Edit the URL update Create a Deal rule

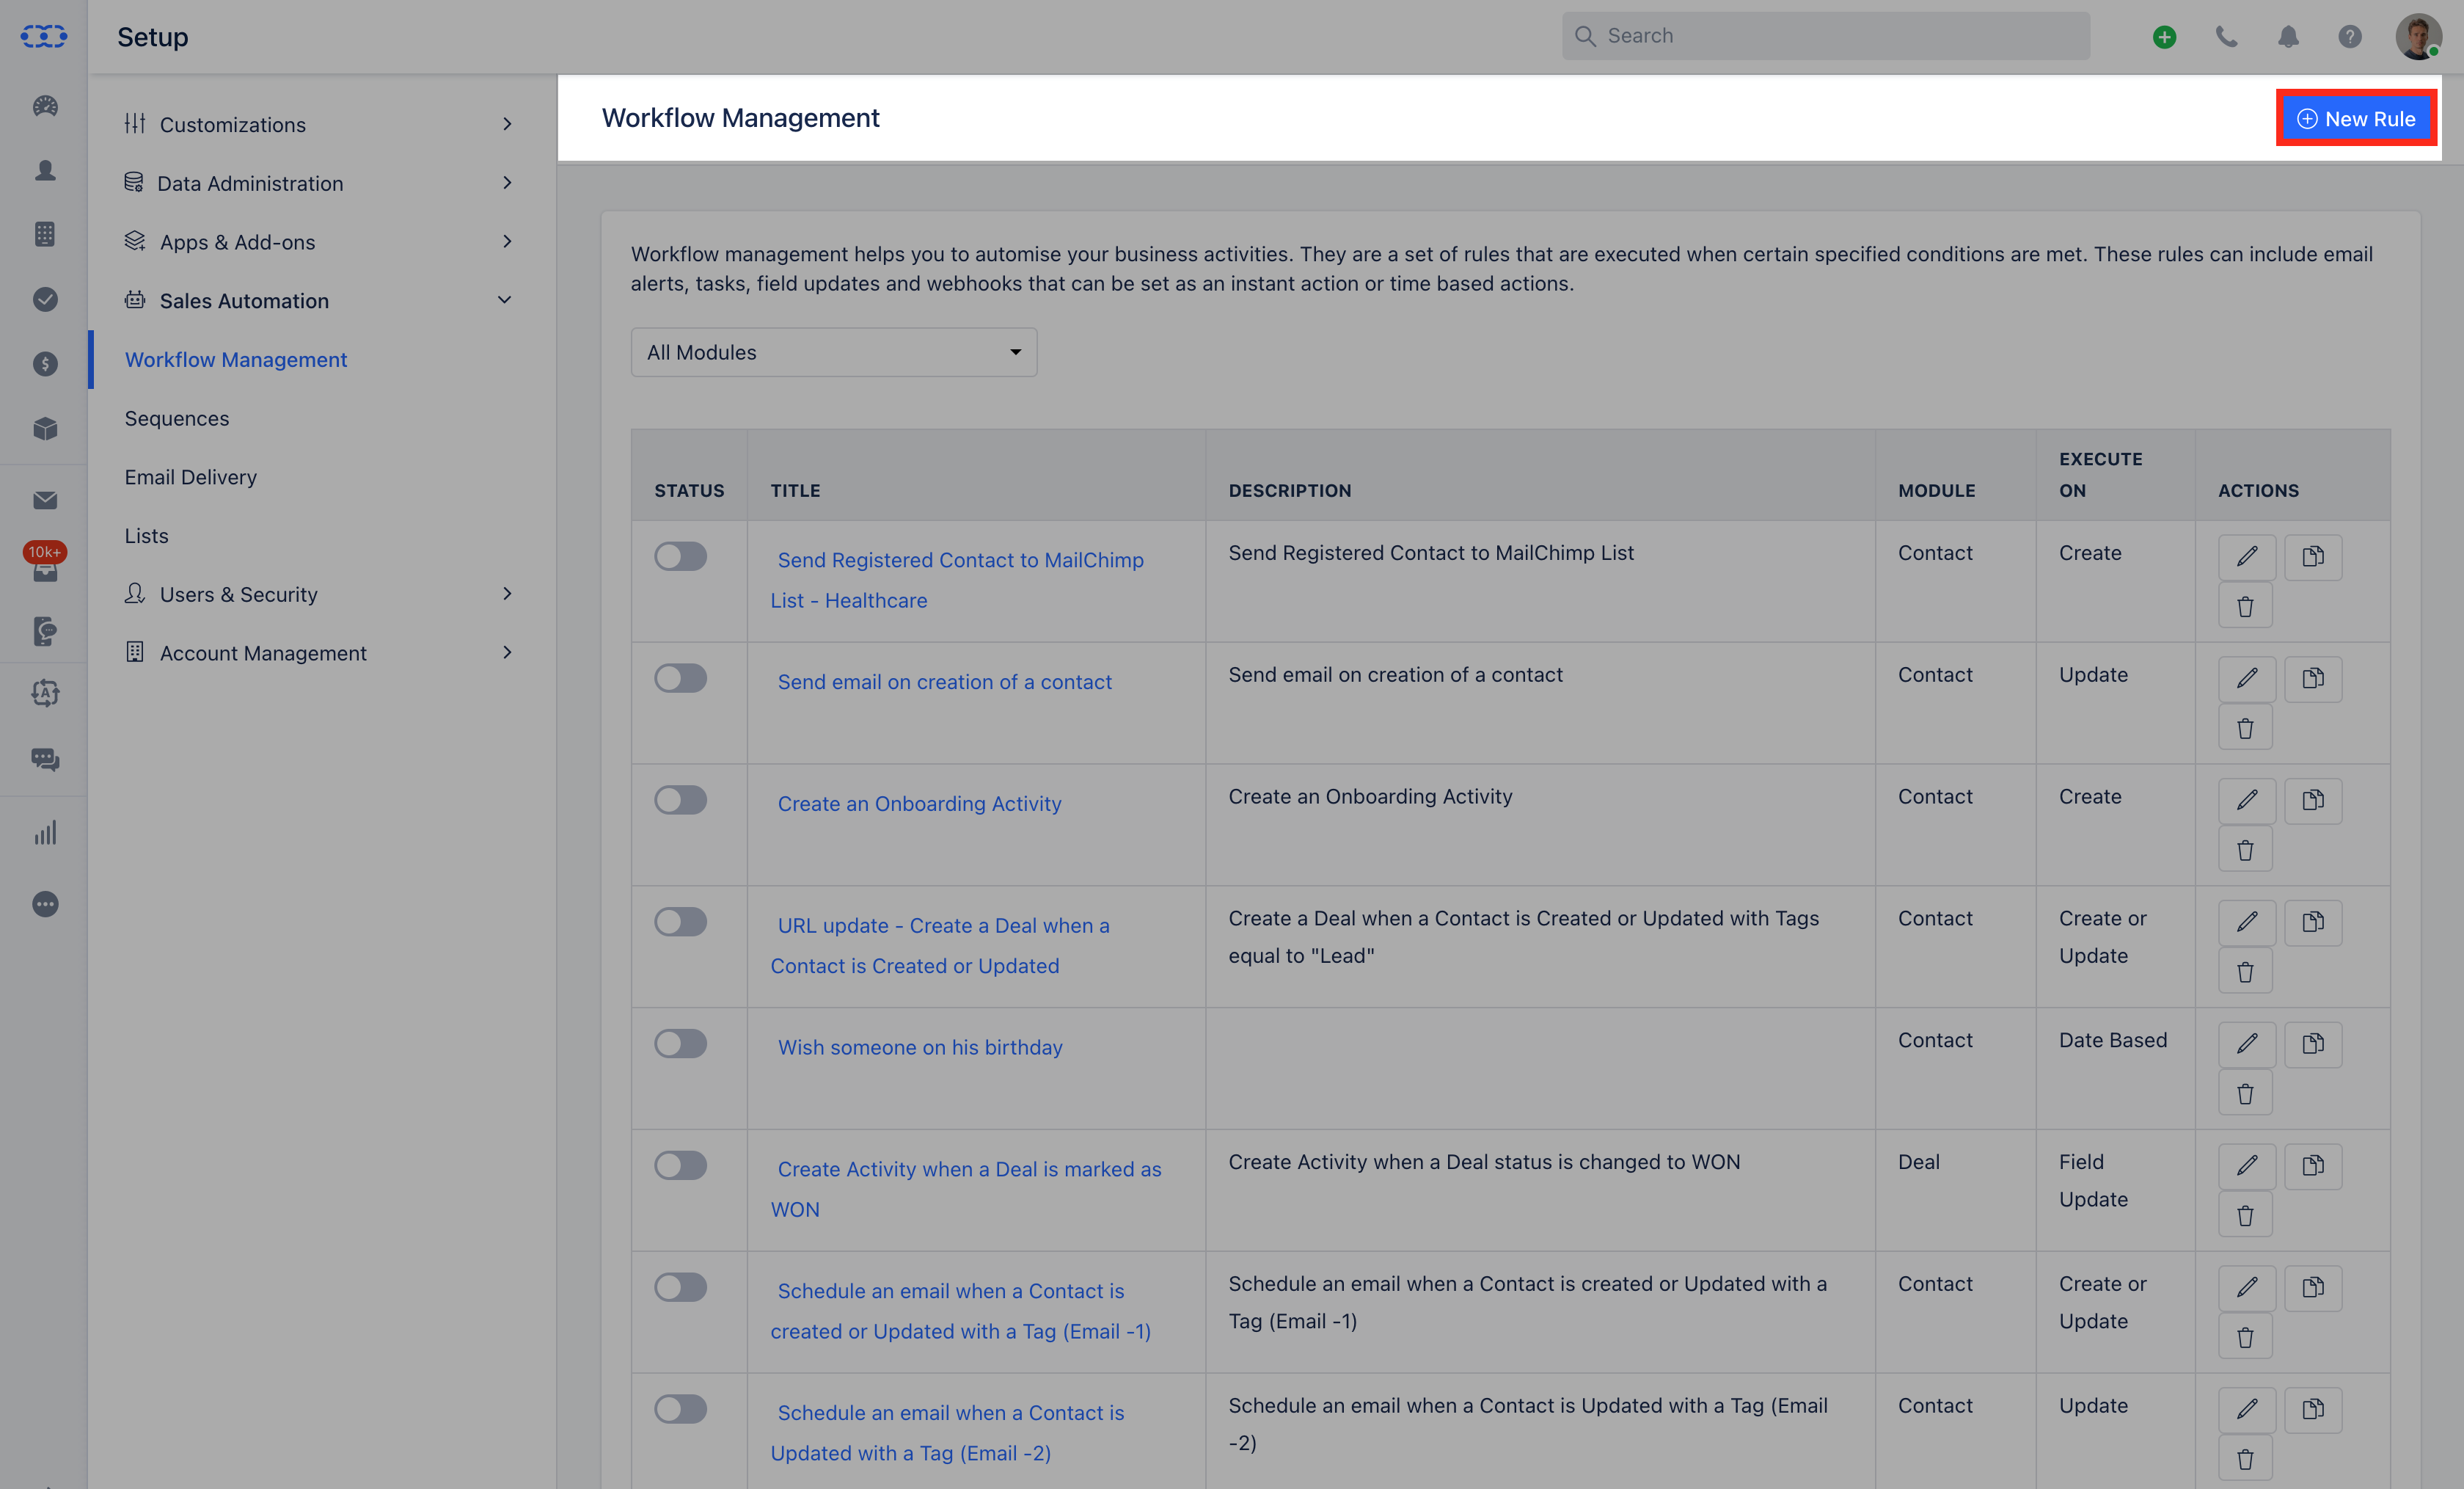click(x=2247, y=922)
